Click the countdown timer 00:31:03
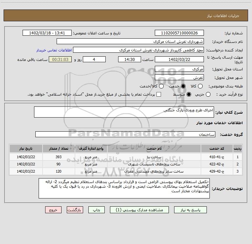This screenshot has height=244, width=252. pos(60,59)
